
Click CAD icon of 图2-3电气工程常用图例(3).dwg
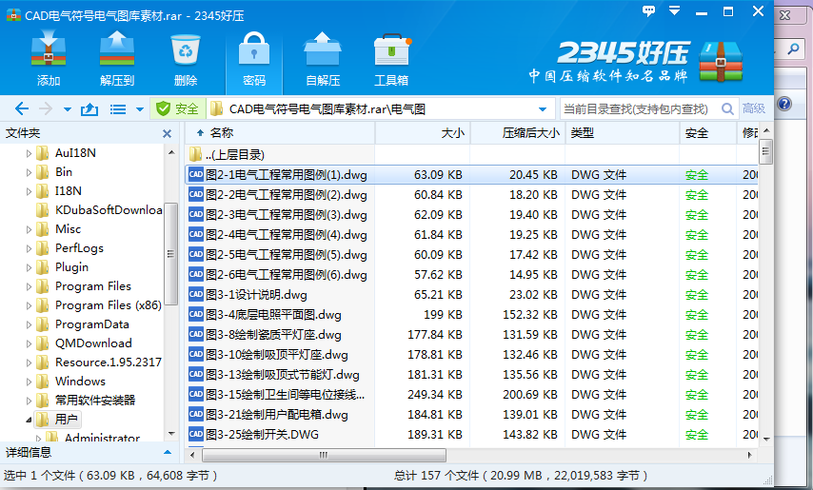pos(195,214)
